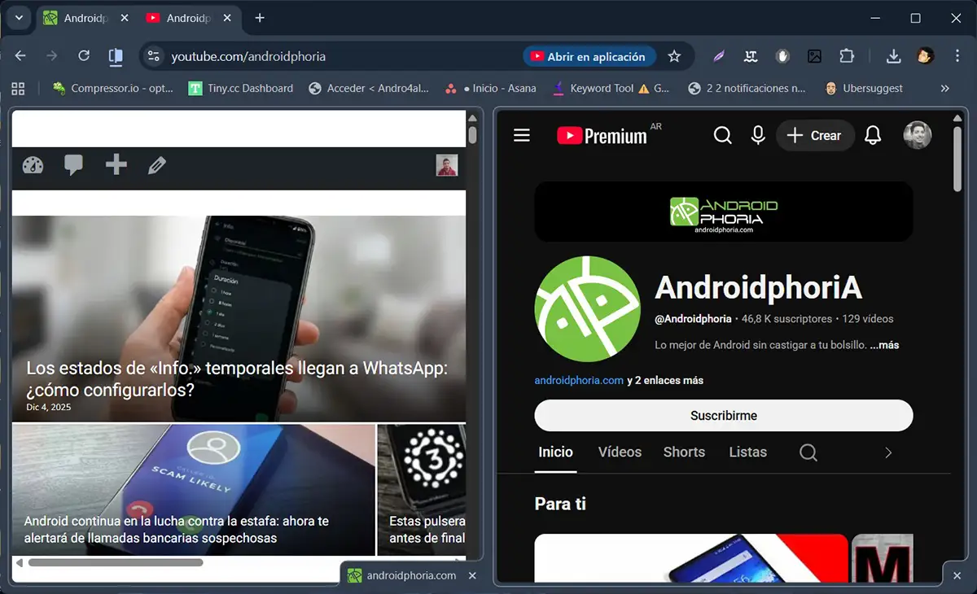Open YouTube notifications bell

tap(873, 135)
